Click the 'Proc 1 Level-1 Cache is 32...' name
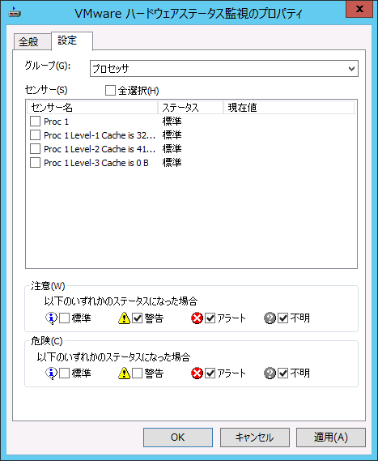 click(100, 135)
